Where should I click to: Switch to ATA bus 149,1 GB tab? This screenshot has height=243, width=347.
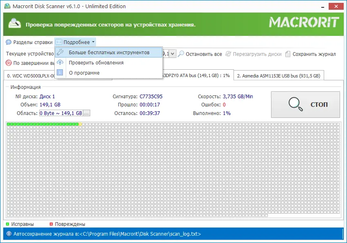(198, 75)
